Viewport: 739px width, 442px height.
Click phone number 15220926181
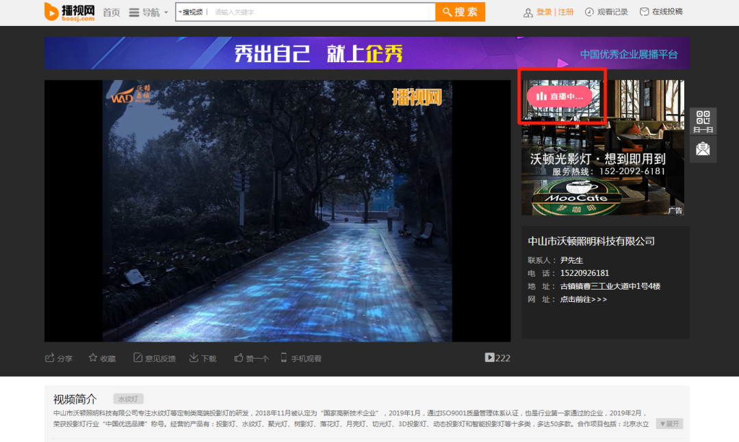tap(584, 273)
